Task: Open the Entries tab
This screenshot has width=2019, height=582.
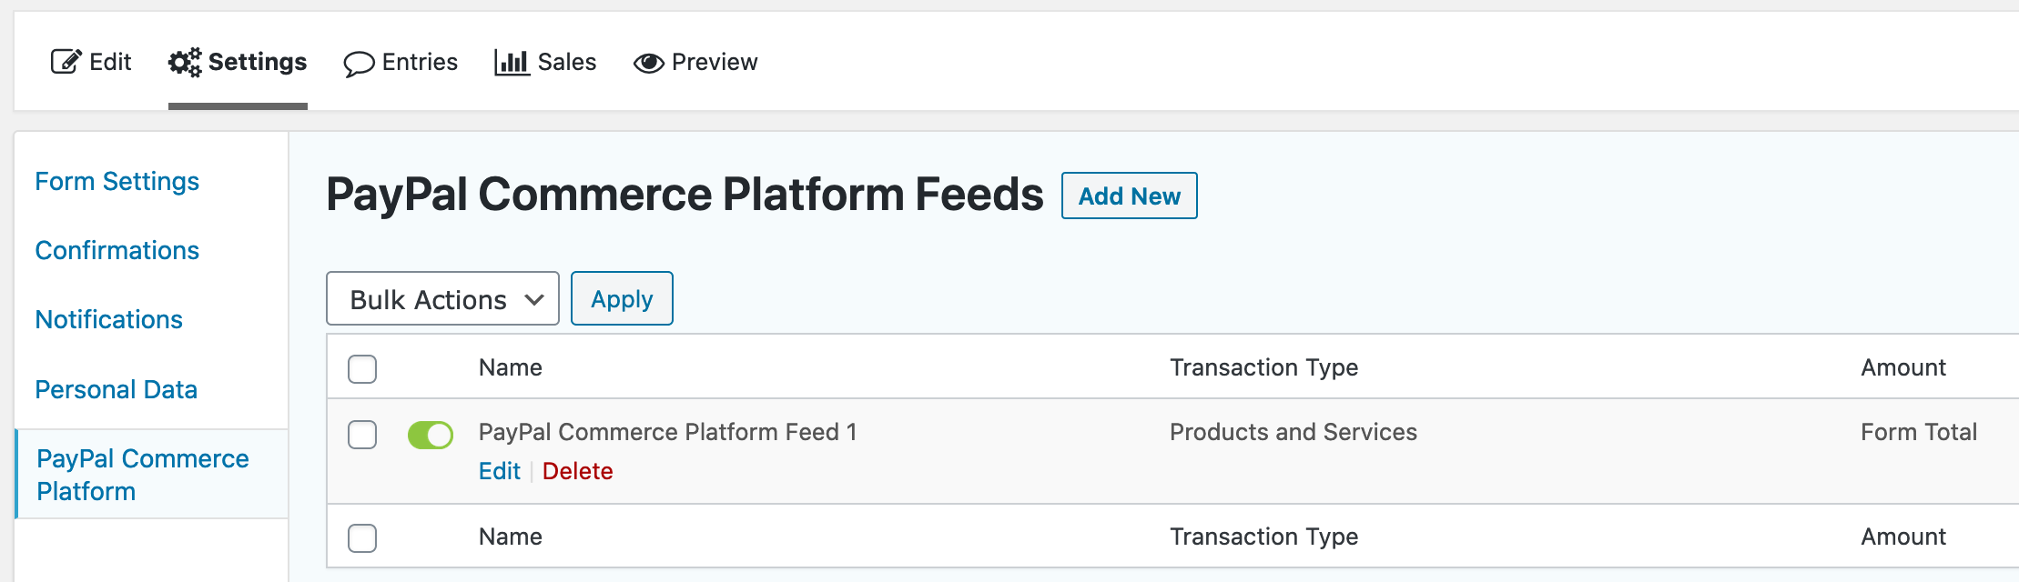Action: point(419,62)
